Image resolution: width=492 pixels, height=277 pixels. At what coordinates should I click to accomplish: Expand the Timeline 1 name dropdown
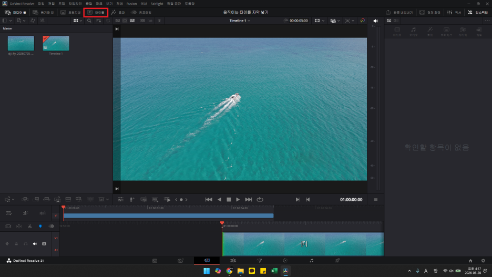coord(240,20)
